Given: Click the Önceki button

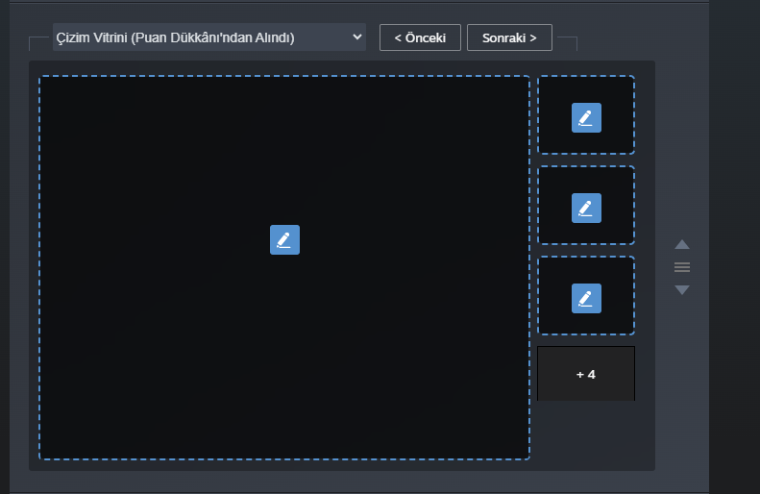Looking at the screenshot, I should point(420,37).
